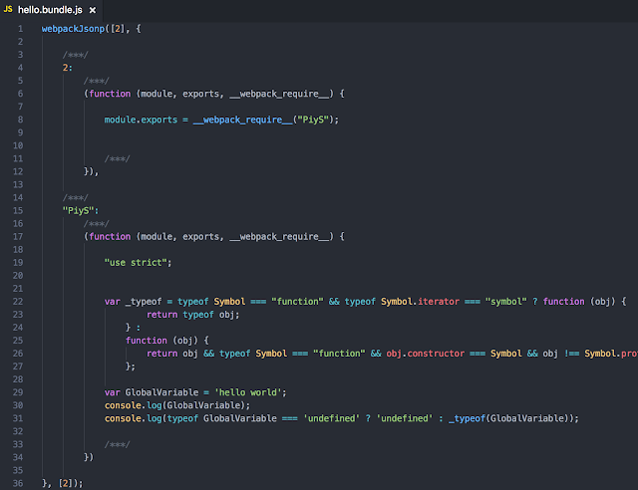The image size is (638, 490).
Task: Click "module.exports" on line 8
Action: pyautogui.click(x=141, y=120)
